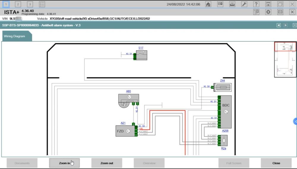This screenshot has width=297, height=169.
Task: Click the Zoom in button
Action: coord(64,163)
